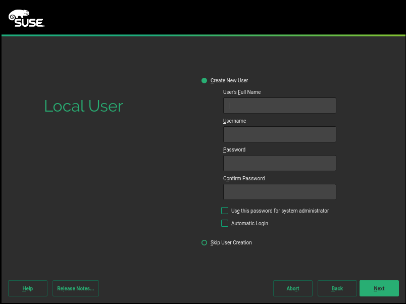This screenshot has width=406, height=304.
Task: Select the Create New User option
Action: [205, 80]
